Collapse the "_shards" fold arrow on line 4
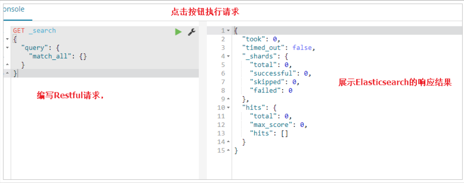The image size is (464, 183). coord(228,56)
